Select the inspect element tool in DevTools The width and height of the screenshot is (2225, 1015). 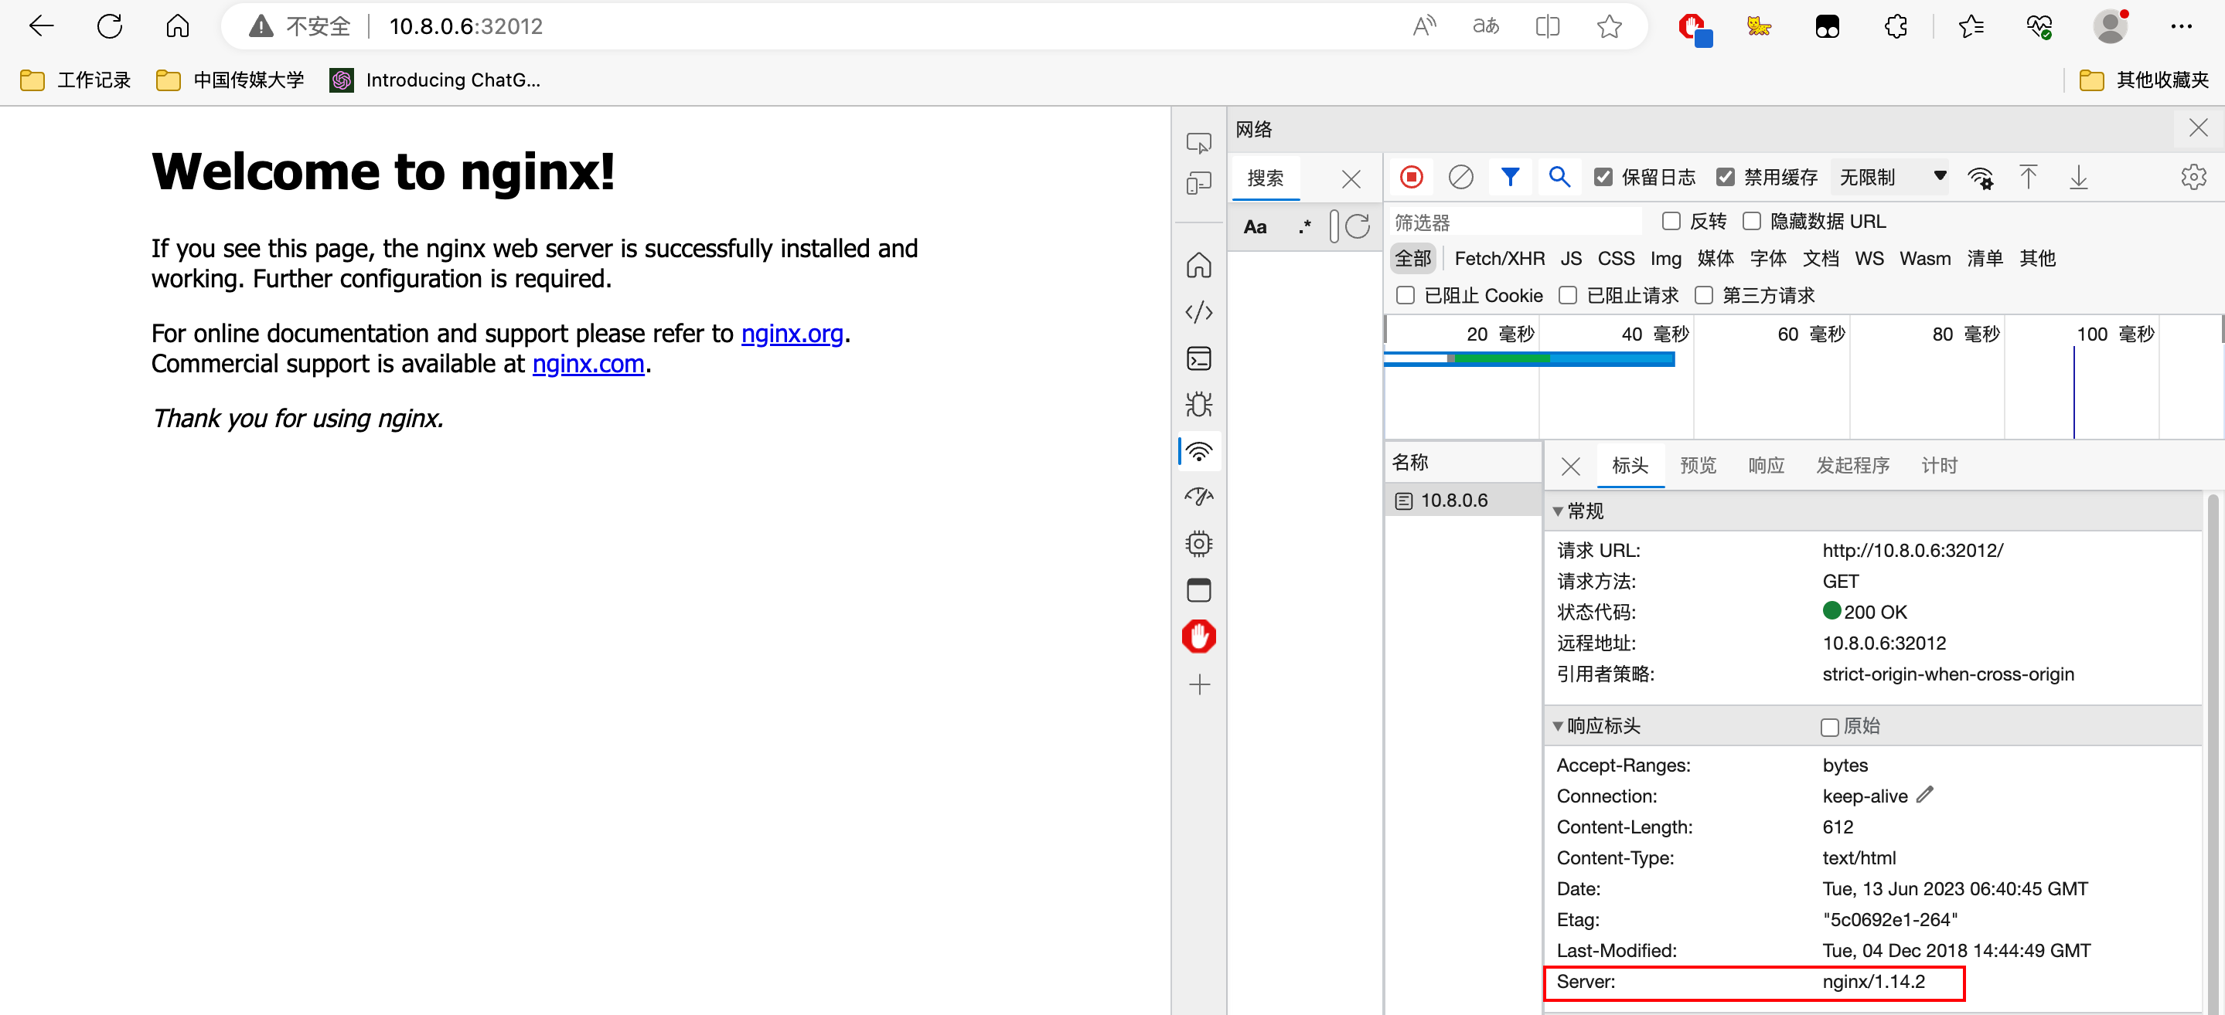tap(1199, 142)
